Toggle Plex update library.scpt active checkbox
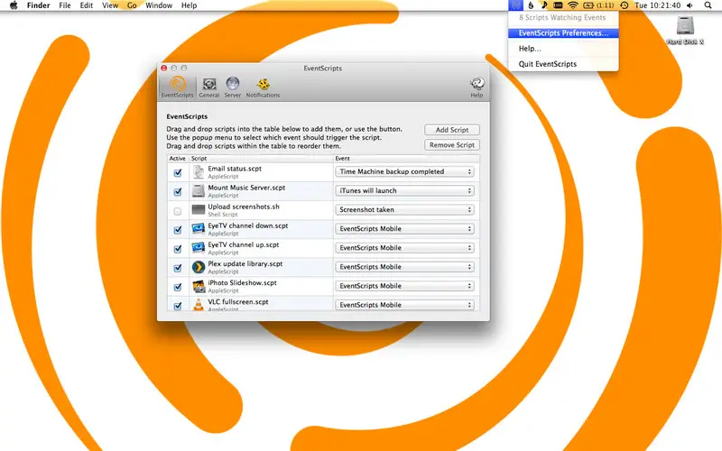722x451 pixels. tap(178, 268)
